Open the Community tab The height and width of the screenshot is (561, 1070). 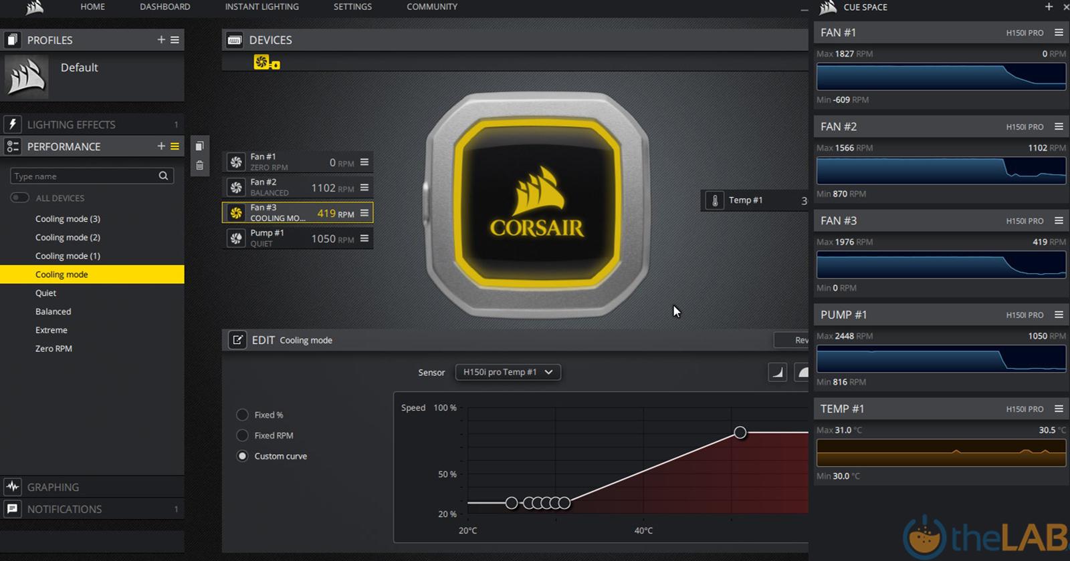[x=432, y=7]
